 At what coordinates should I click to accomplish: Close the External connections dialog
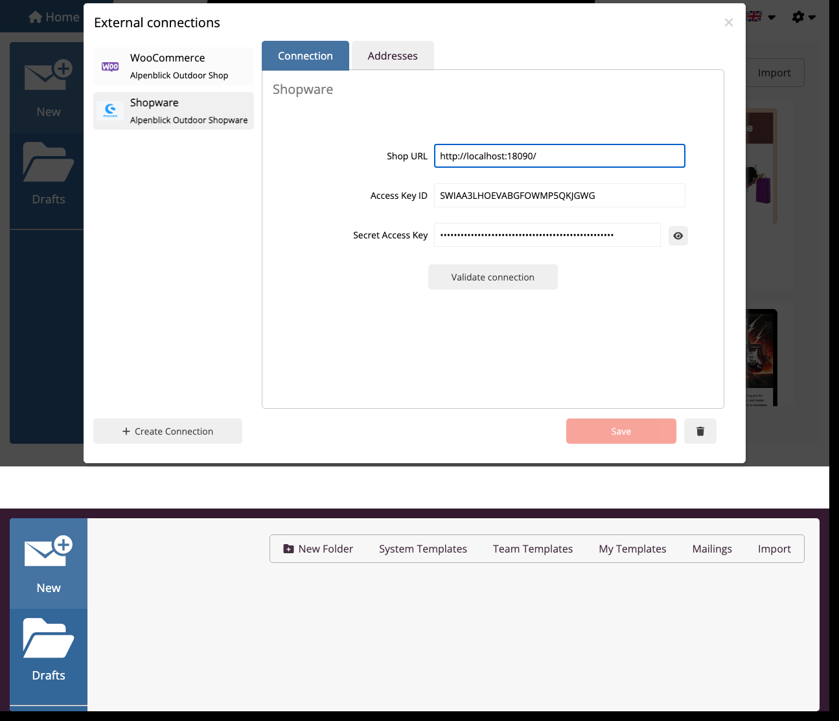(x=729, y=23)
